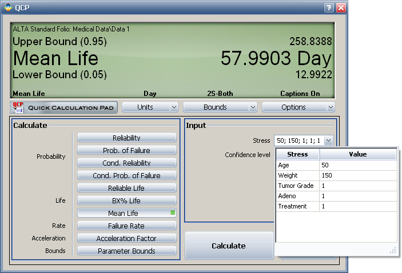The image size is (402, 273).
Task: Click the Confidence level label
Action: [248, 155]
